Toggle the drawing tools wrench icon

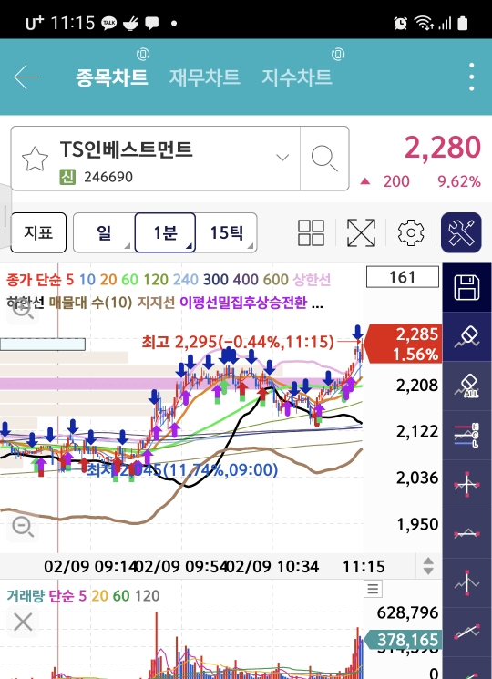pyautogui.click(x=461, y=232)
